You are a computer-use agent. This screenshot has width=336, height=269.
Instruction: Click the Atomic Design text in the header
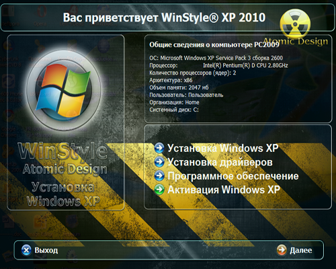296,42
